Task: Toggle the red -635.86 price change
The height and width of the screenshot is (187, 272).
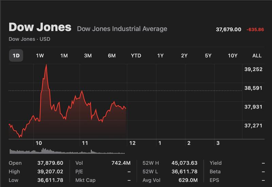Action: click(x=255, y=30)
